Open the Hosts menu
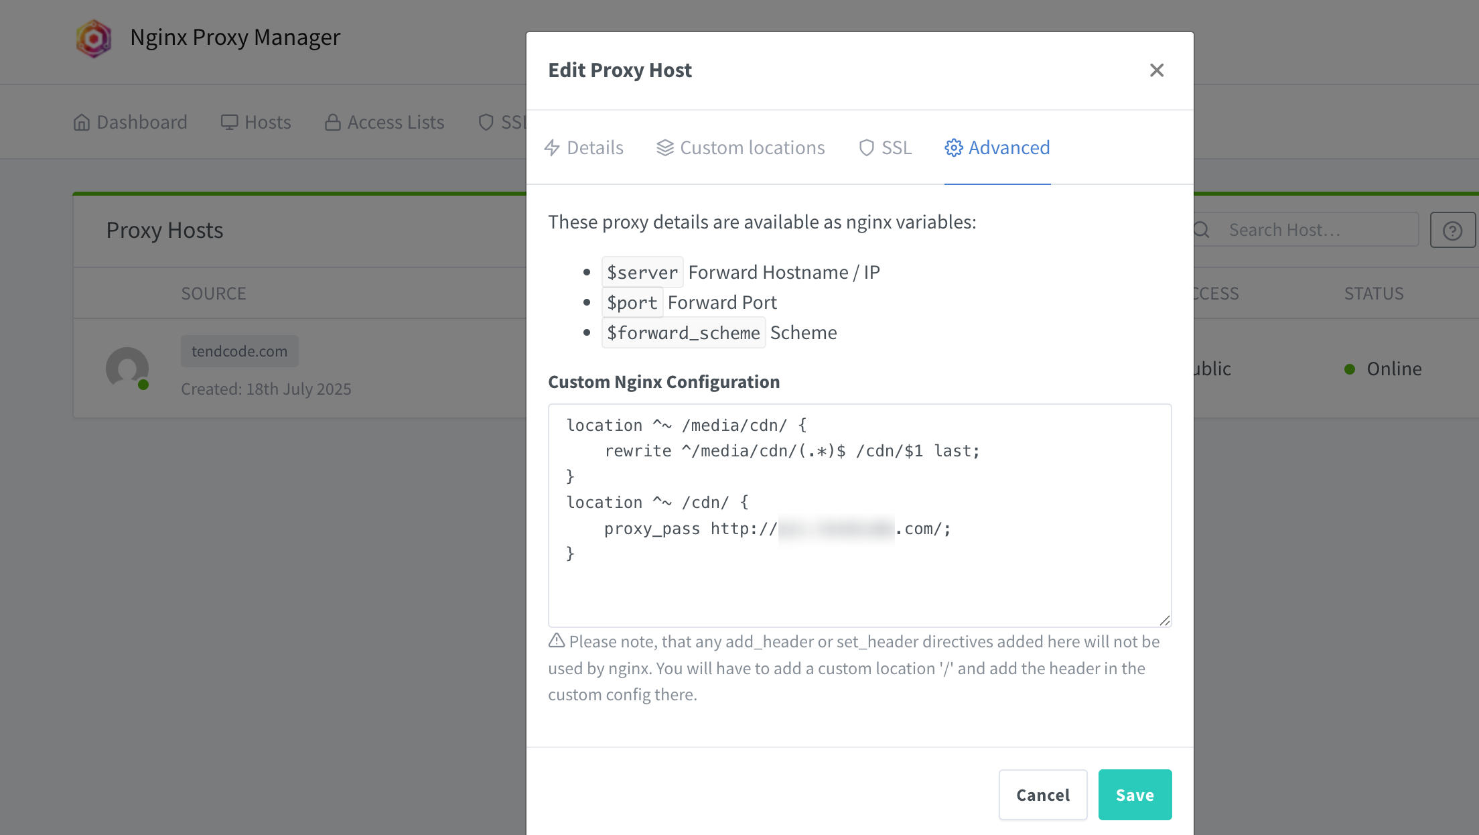The height and width of the screenshot is (835, 1479). [x=256, y=122]
